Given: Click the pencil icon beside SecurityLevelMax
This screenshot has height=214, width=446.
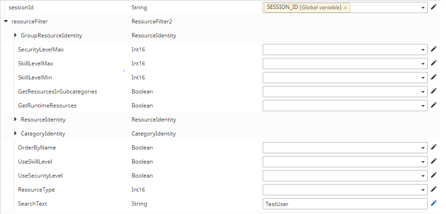Looking at the screenshot, I should tap(434, 49).
